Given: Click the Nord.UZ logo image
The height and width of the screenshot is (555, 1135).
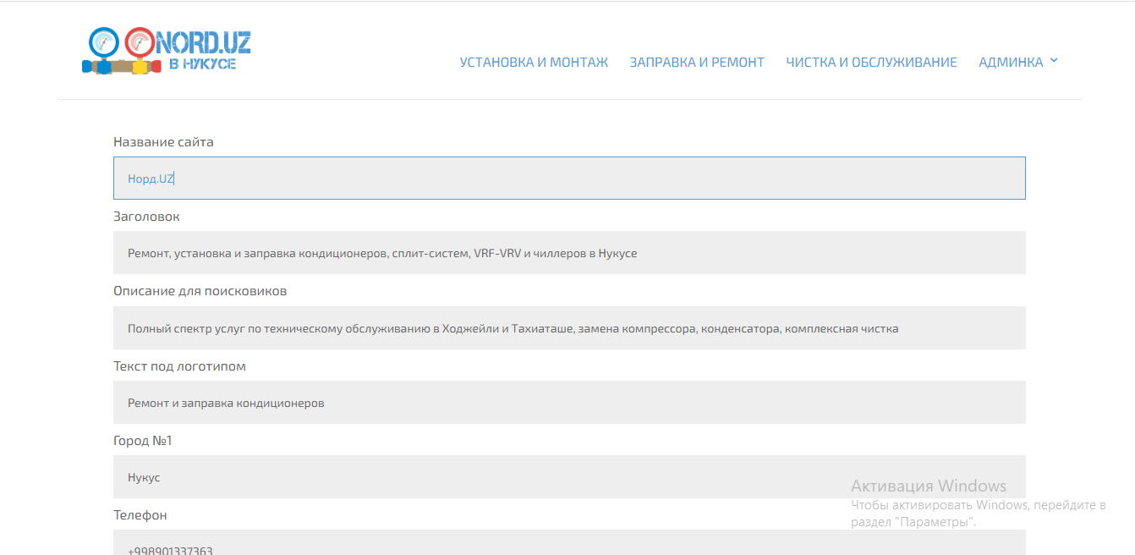Looking at the screenshot, I should point(167,51).
